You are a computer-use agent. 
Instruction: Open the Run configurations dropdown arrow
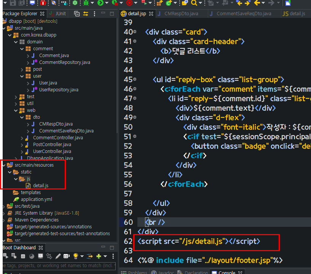coord(107,3)
